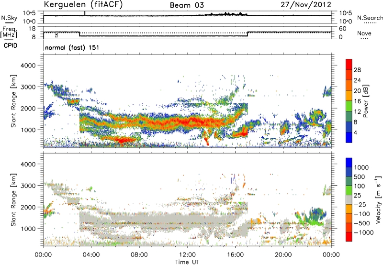Click the gray segment of velocity colorbar
Viewport: 383px width, 265px height.
349,200
